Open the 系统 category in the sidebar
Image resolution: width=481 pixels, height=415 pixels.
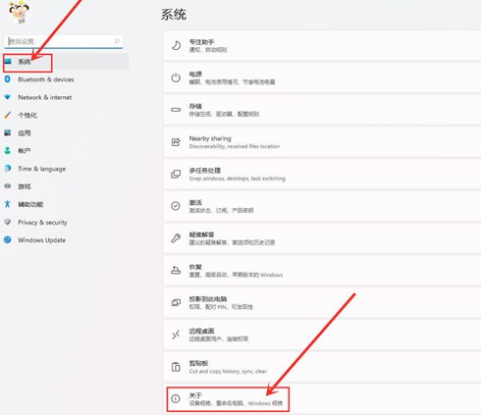(66, 62)
